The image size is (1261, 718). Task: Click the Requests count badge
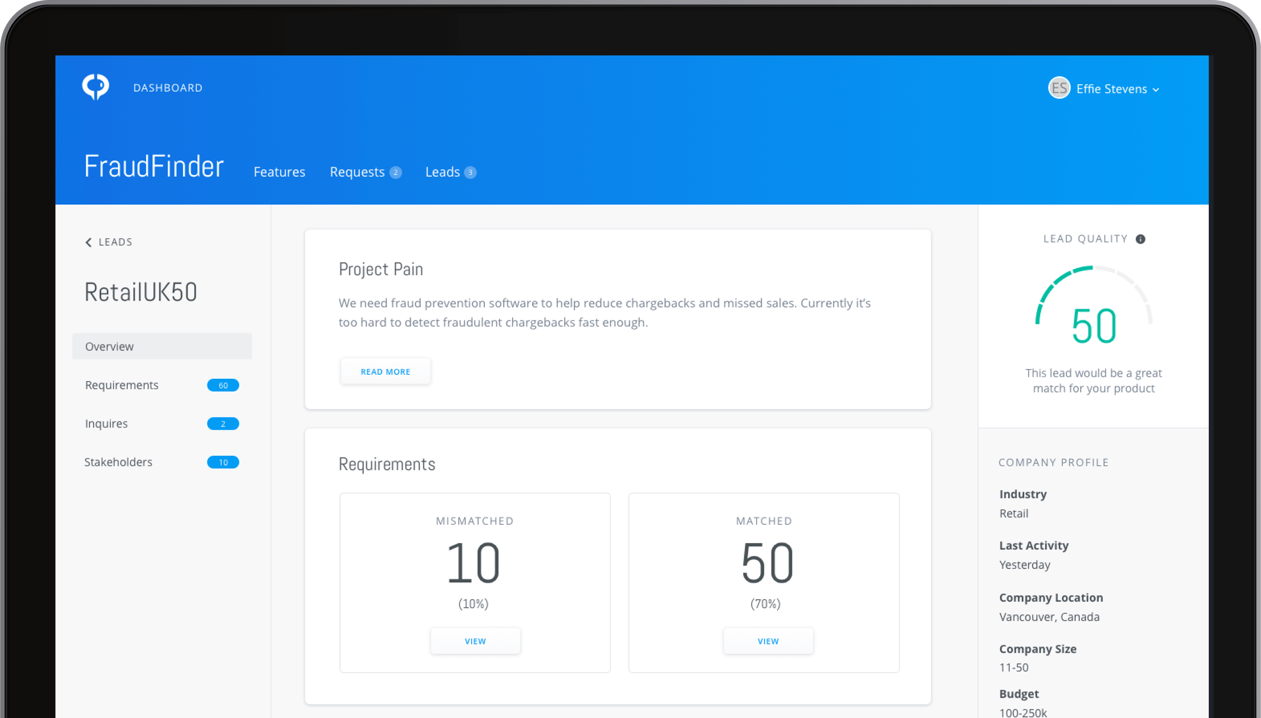point(396,172)
